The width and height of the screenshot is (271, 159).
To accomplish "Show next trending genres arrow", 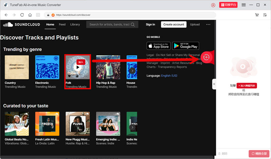I will pyautogui.click(x=132, y=71).
